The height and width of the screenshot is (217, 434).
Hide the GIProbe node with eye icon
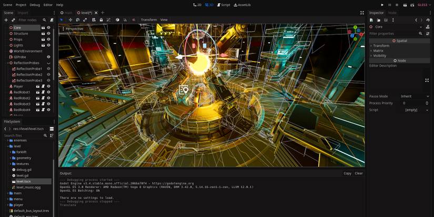(x=48, y=57)
